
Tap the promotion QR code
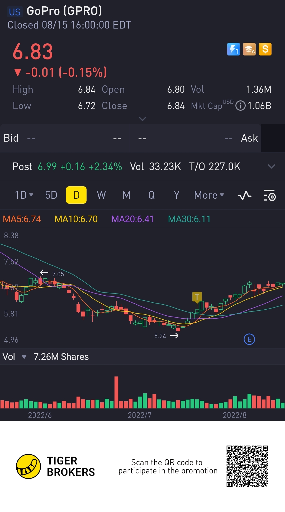[x=247, y=466]
